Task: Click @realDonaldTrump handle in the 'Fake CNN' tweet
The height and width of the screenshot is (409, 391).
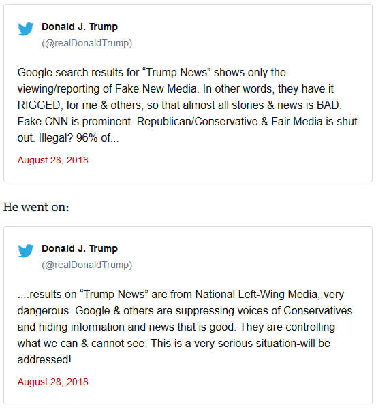Action: pos(87,43)
